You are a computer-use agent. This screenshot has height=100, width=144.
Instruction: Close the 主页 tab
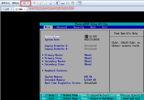(12, 9)
